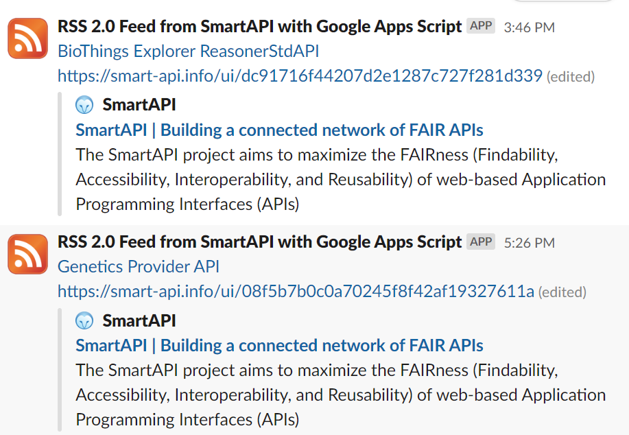Click the SmartAPI bot icon above the FAIR APIs headline
Image resolution: width=629 pixels, height=435 pixels.
tap(85, 105)
